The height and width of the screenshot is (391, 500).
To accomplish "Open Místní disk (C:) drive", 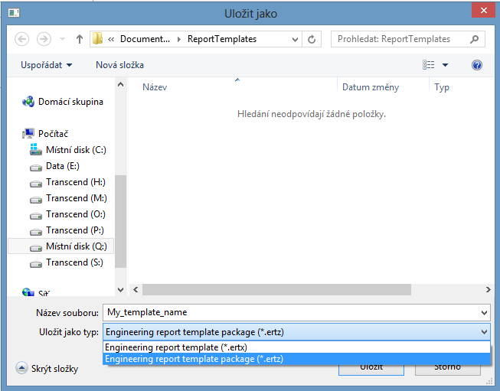I will click(77, 150).
